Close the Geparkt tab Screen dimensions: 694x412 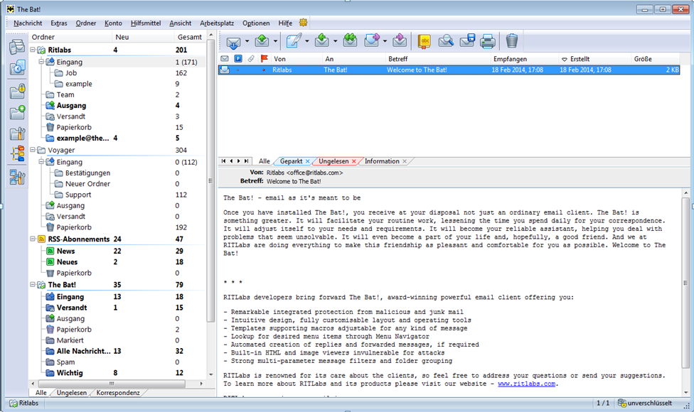pos(308,161)
